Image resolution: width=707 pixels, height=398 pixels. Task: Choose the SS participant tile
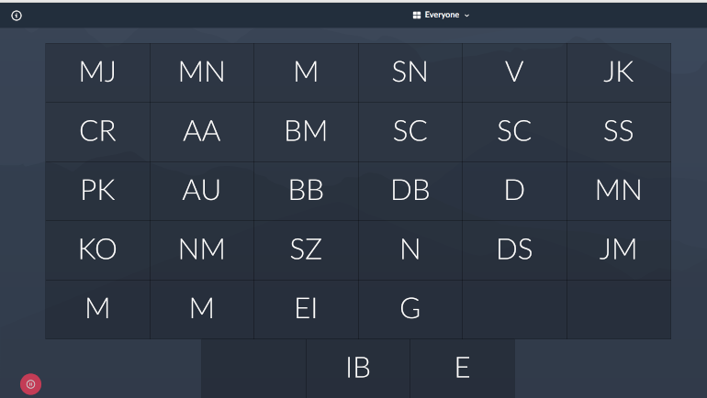point(619,132)
